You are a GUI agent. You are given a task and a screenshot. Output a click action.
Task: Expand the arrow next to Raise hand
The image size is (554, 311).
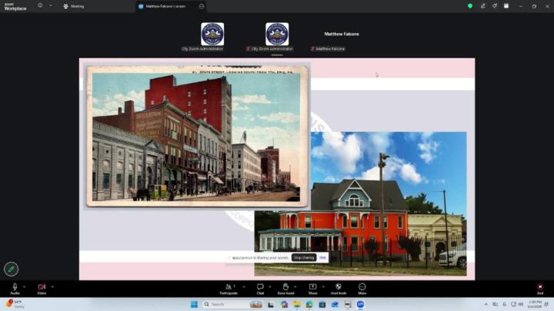coord(295,286)
